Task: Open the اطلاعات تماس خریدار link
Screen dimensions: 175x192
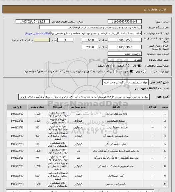Action: [37, 33]
